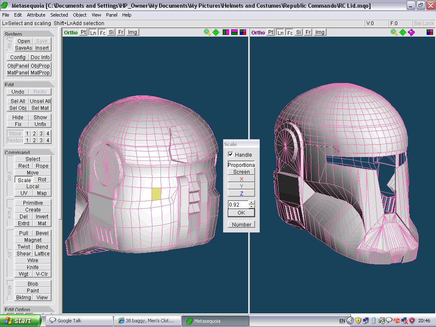The image size is (436, 327).
Task: Click the zoom magnifier icon in the right viewport
Action: [x=394, y=32]
